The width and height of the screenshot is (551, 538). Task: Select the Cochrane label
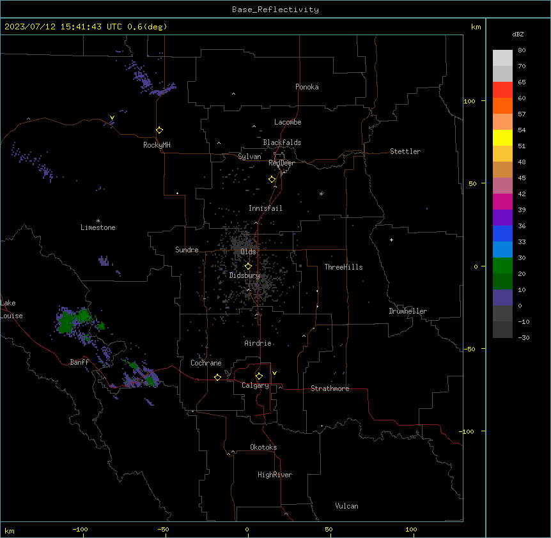tap(206, 363)
